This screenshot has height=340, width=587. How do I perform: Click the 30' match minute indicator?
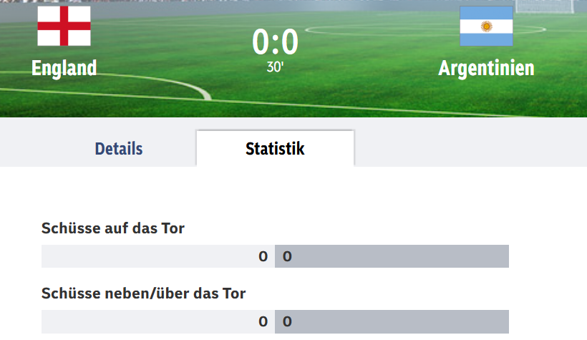275,67
